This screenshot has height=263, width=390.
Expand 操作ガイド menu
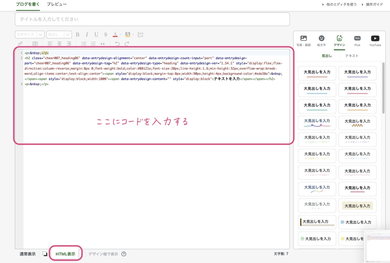[x=372, y=4]
